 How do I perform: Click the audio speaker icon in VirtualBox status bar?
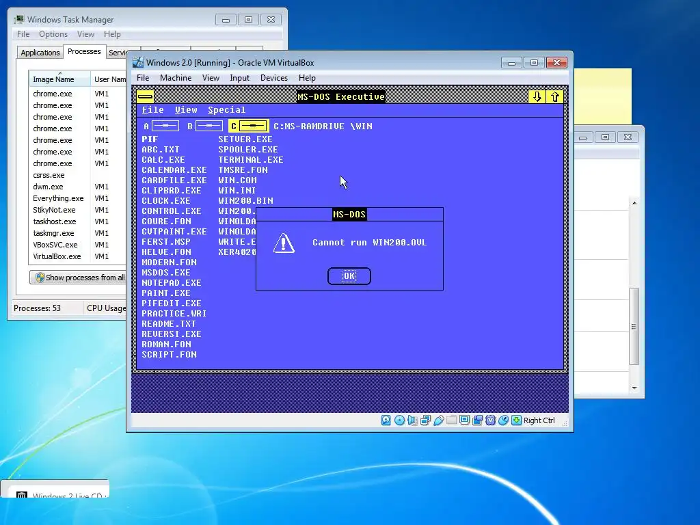point(412,420)
